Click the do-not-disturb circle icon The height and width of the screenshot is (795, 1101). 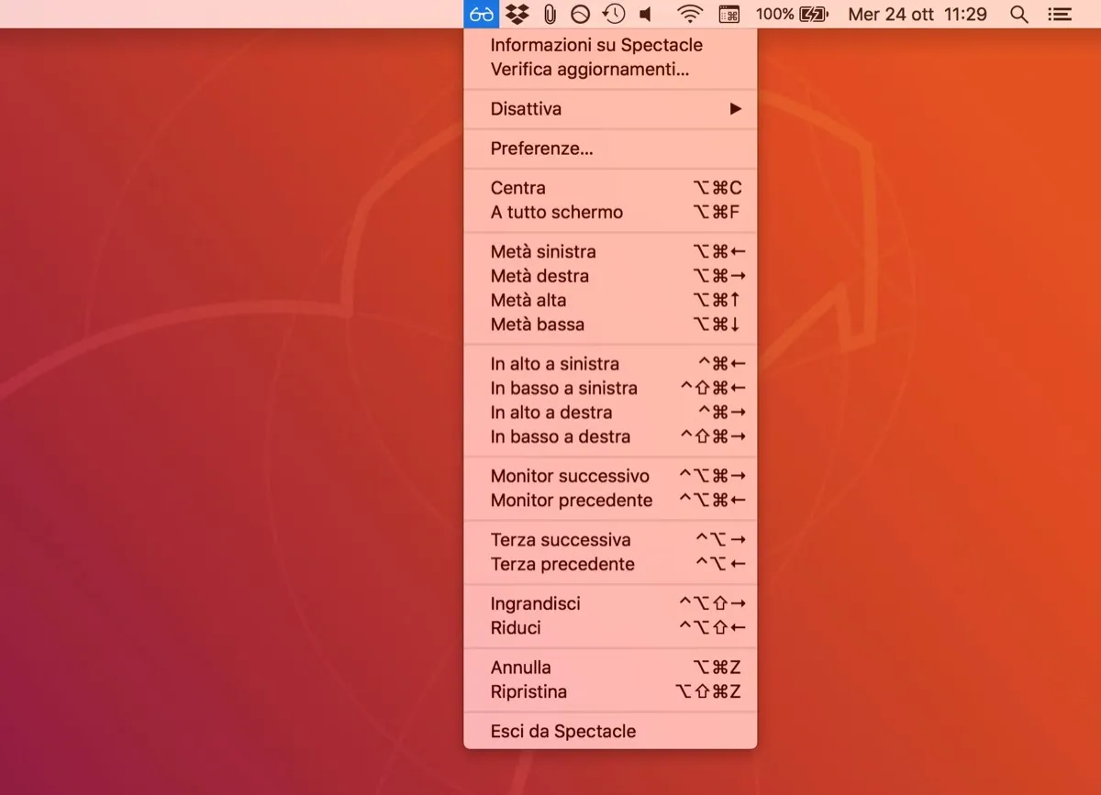click(580, 14)
